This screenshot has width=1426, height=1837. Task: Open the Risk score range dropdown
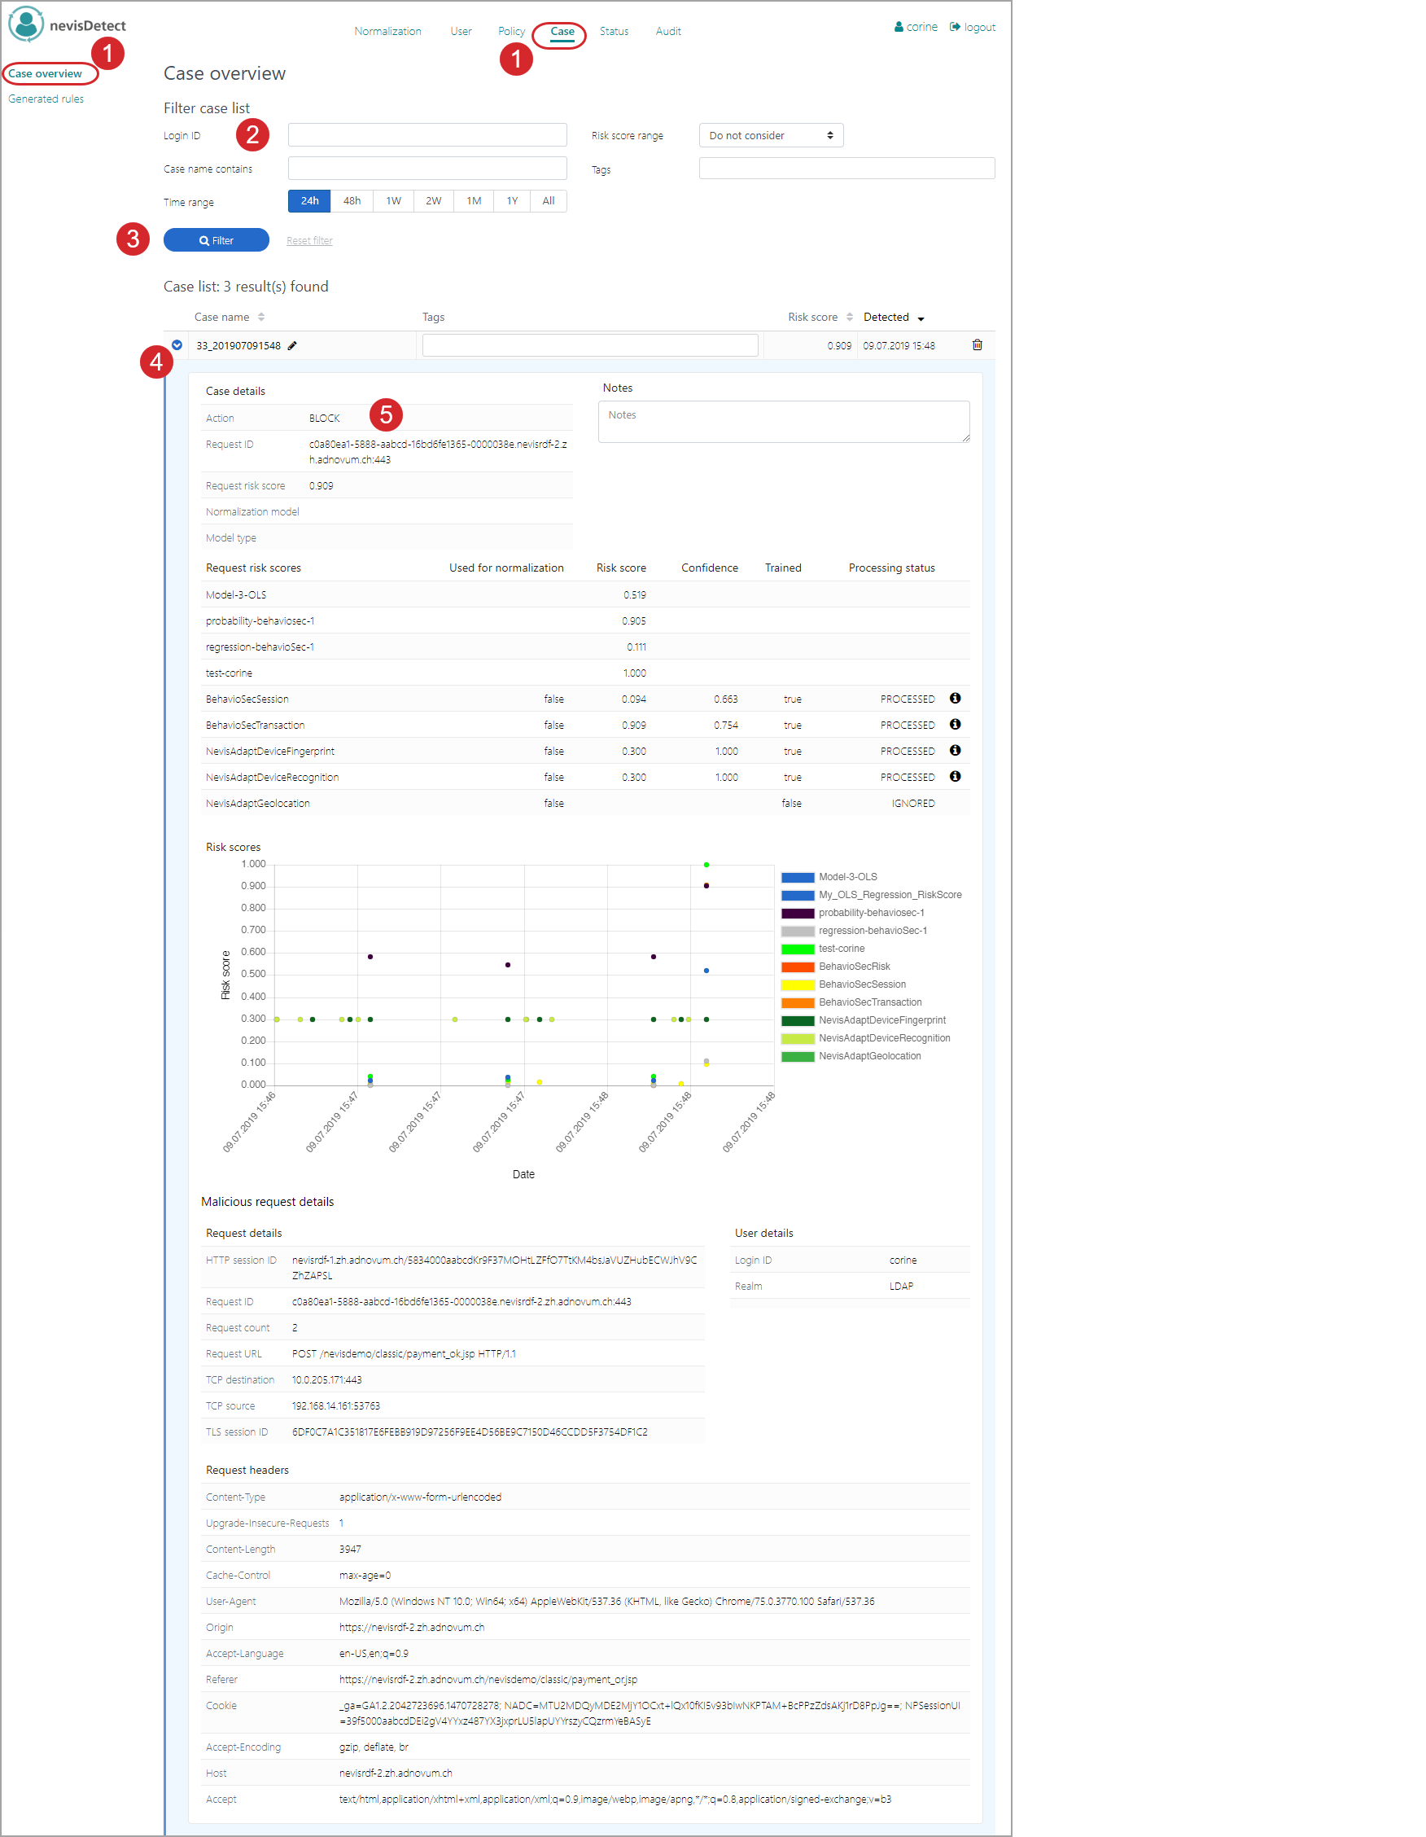(770, 135)
